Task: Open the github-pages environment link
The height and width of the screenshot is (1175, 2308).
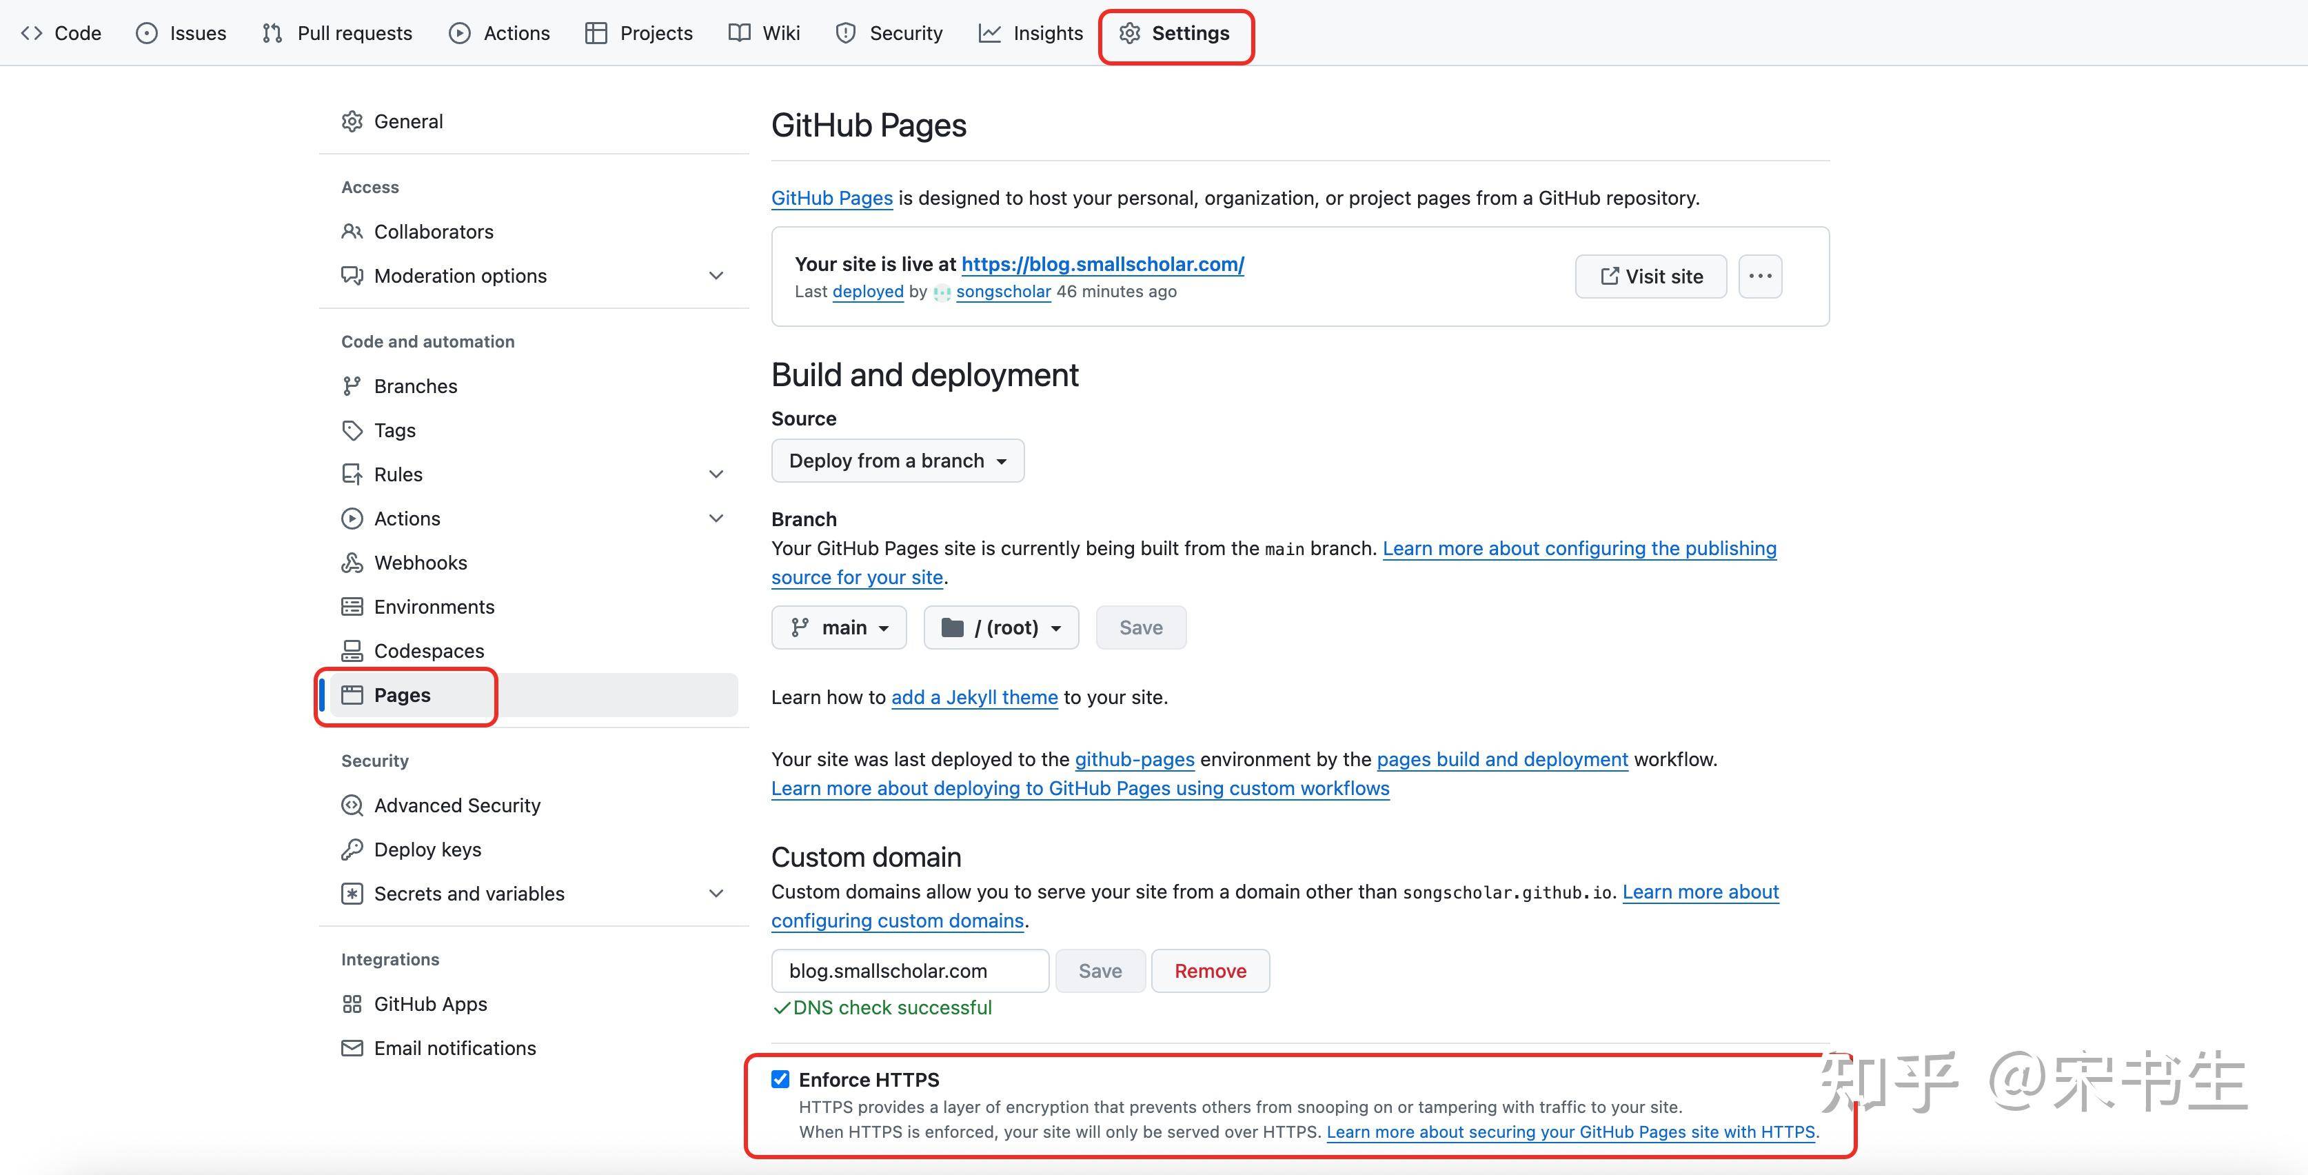Action: coord(1134,759)
